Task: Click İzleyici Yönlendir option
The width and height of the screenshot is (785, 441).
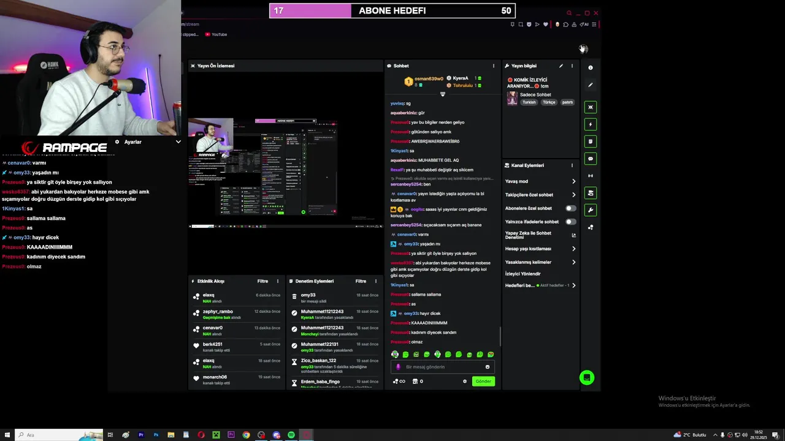Action: coord(523,274)
